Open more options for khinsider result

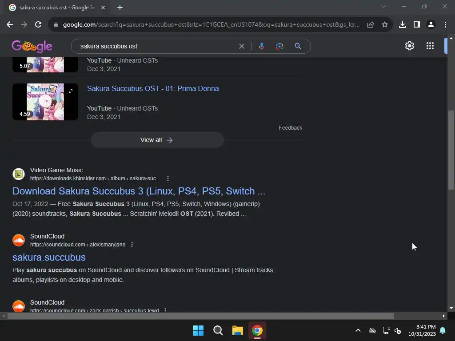point(168,178)
